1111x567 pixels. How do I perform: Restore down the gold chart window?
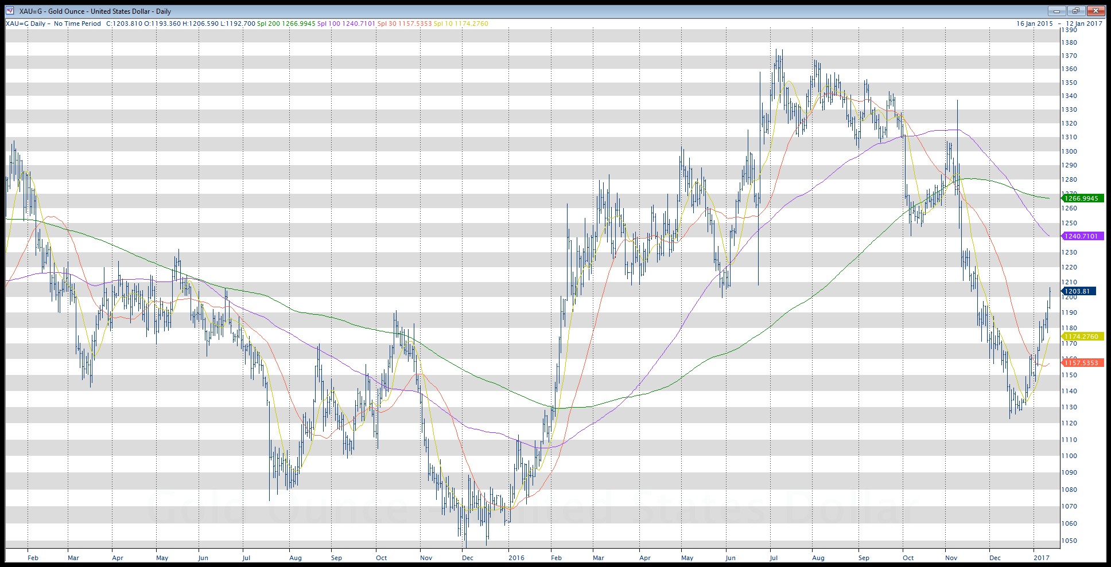click(1076, 11)
